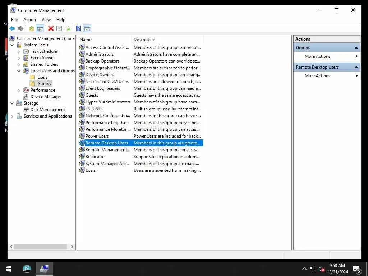Show hidden tray icons chevron
This screenshot has height=276, width=368.
click(x=304, y=269)
